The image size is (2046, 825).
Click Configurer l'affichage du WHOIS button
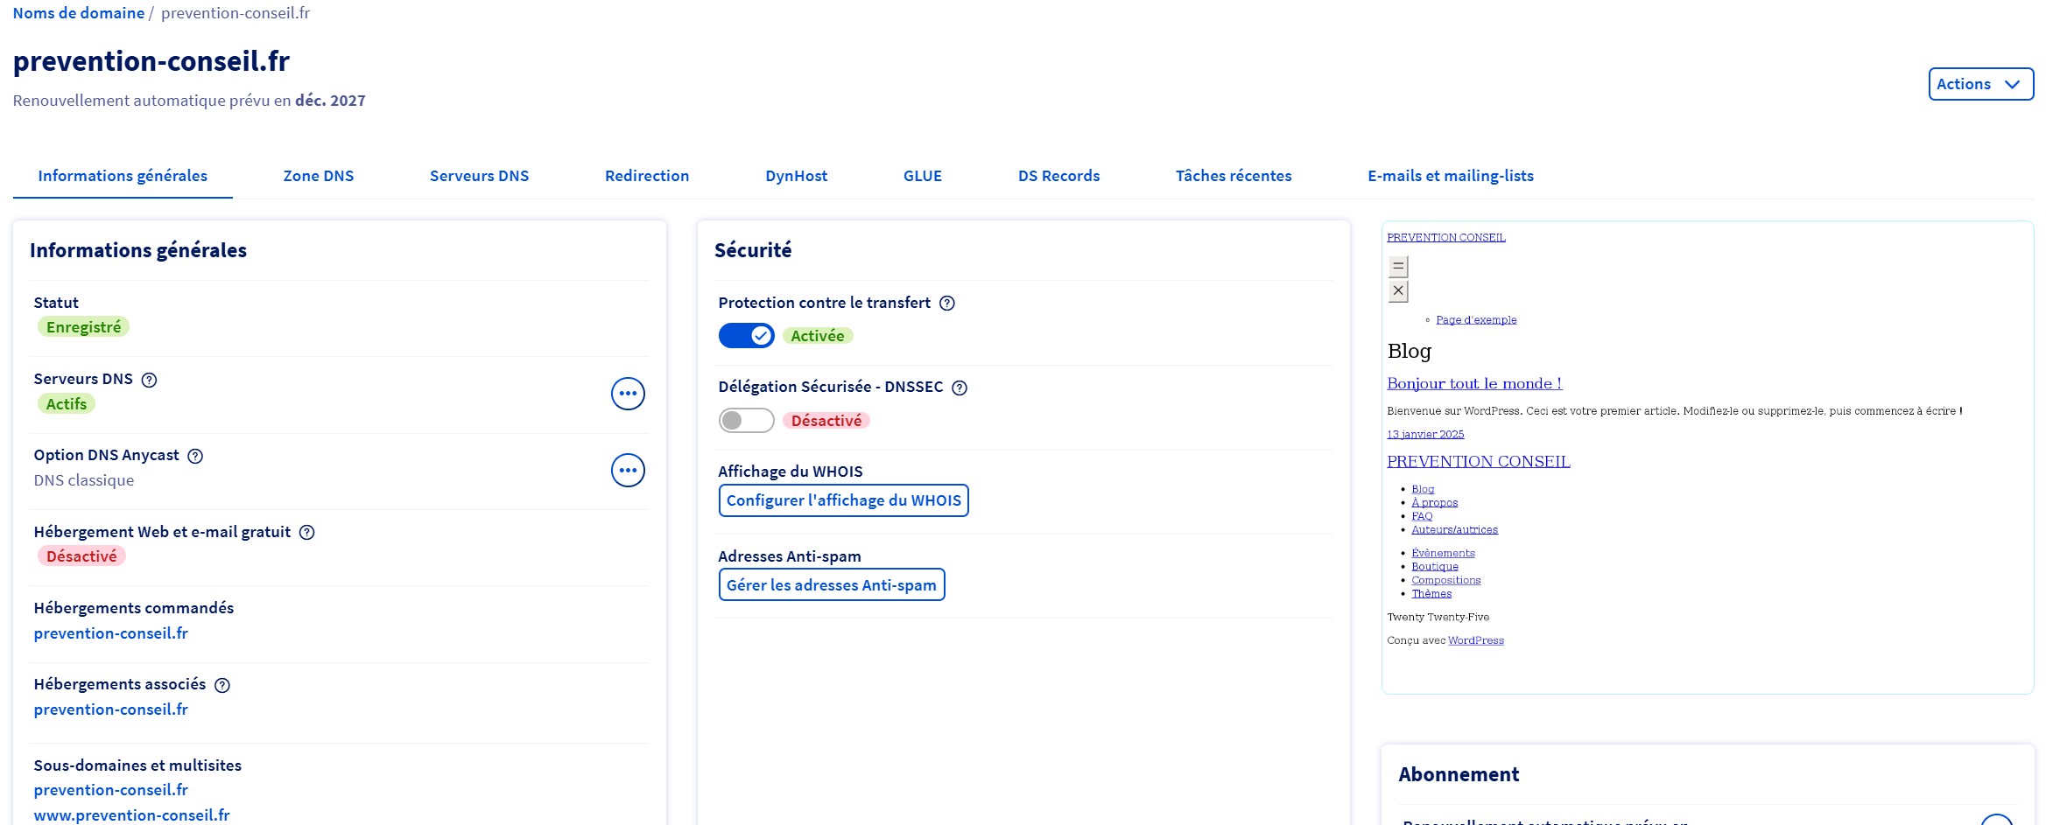click(843, 500)
